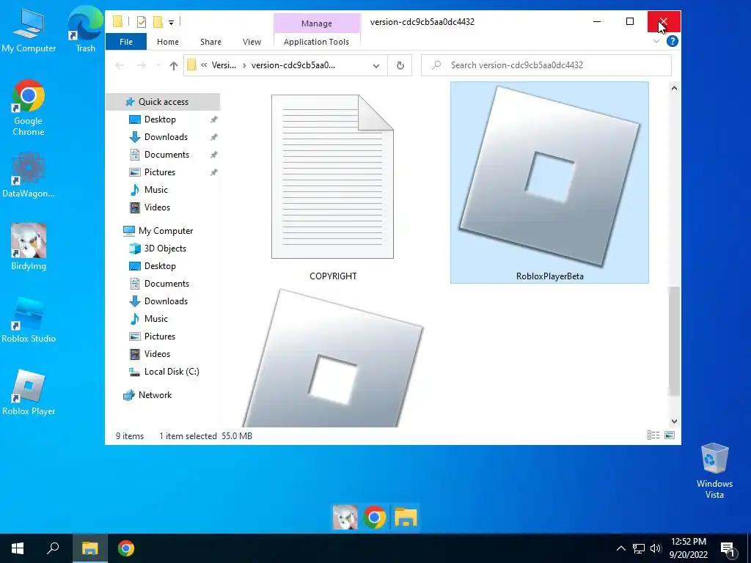This screenshot has width=751, height=563.
Task: Show hidden system tray icons
Action: coord(620,548)
